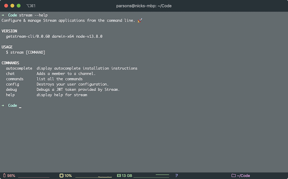Image resolution: width=288 pixels, height=179 pixels.
Task: Click the CPU chip icon
Action: click(x=61, y=176)
